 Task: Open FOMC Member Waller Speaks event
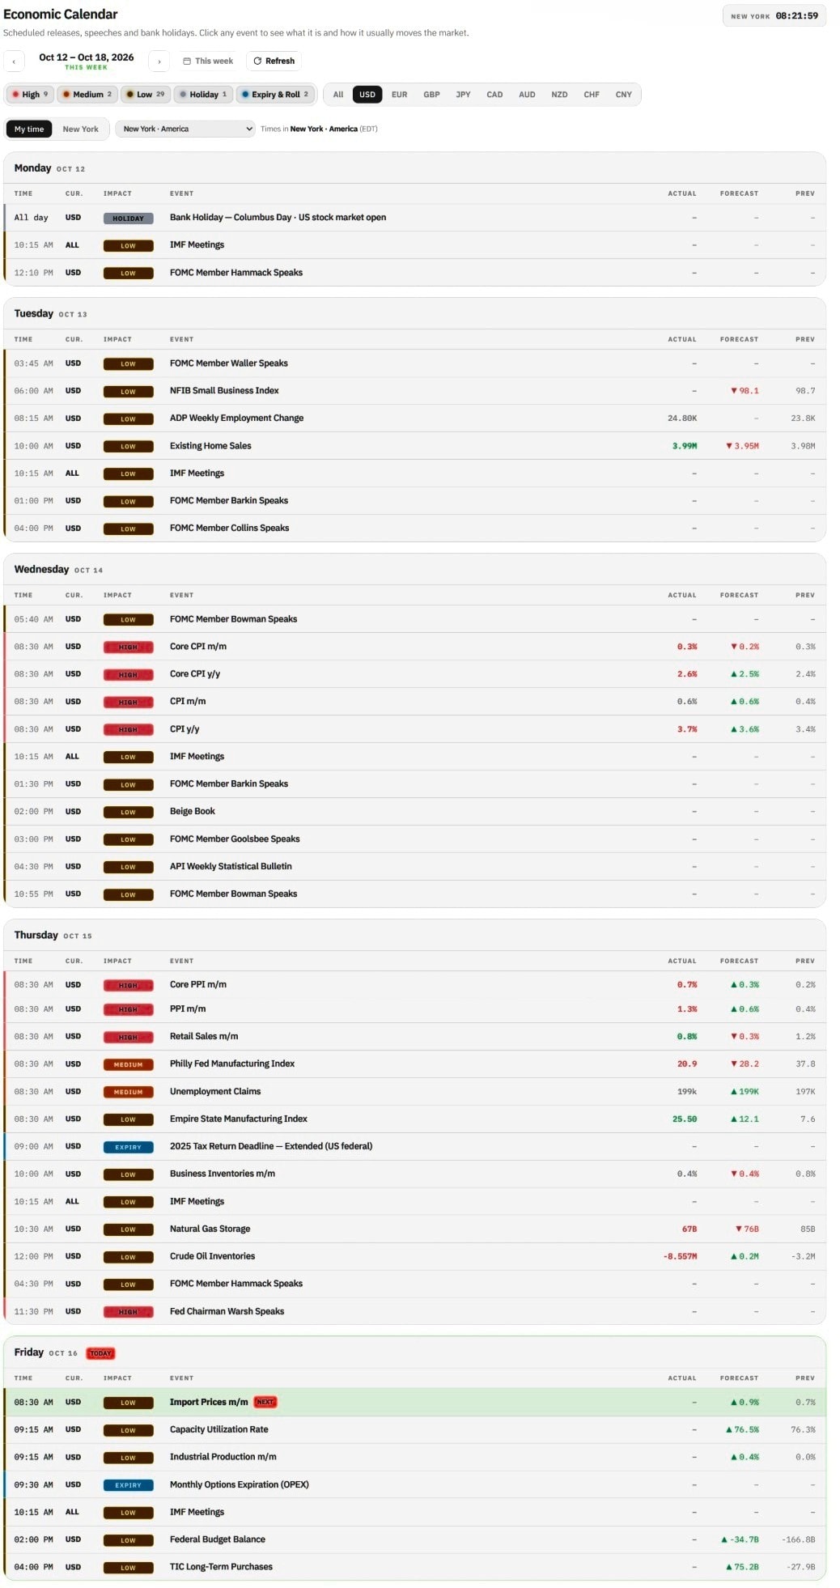pos(414,363)
